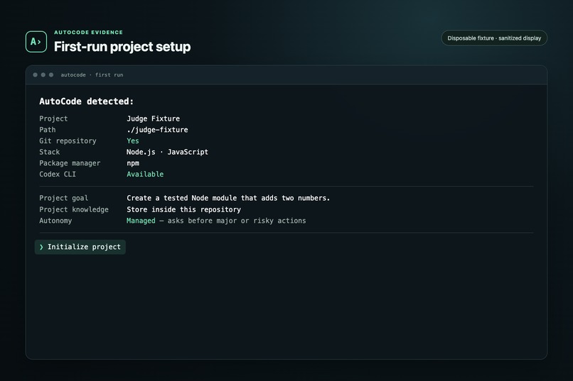Viewport: 573px width, 381px height.
Task: Click the green 'Managed' autonomy value
Action: 141,221
